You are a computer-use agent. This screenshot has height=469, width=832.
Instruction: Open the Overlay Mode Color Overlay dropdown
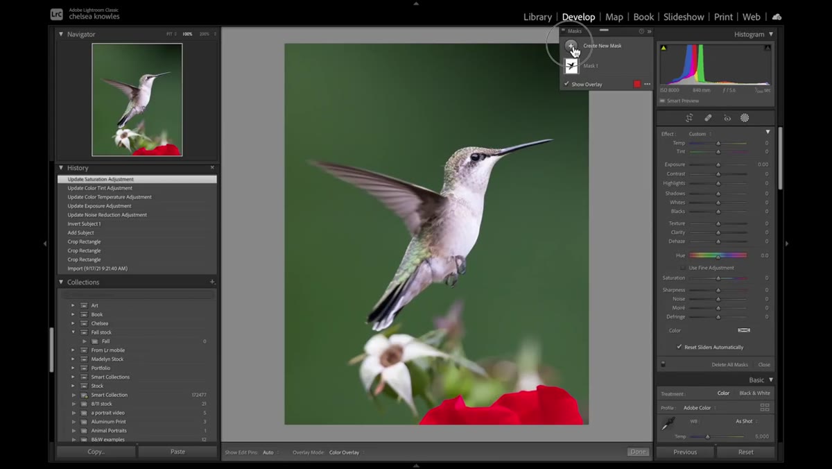(x=347, y=452)
